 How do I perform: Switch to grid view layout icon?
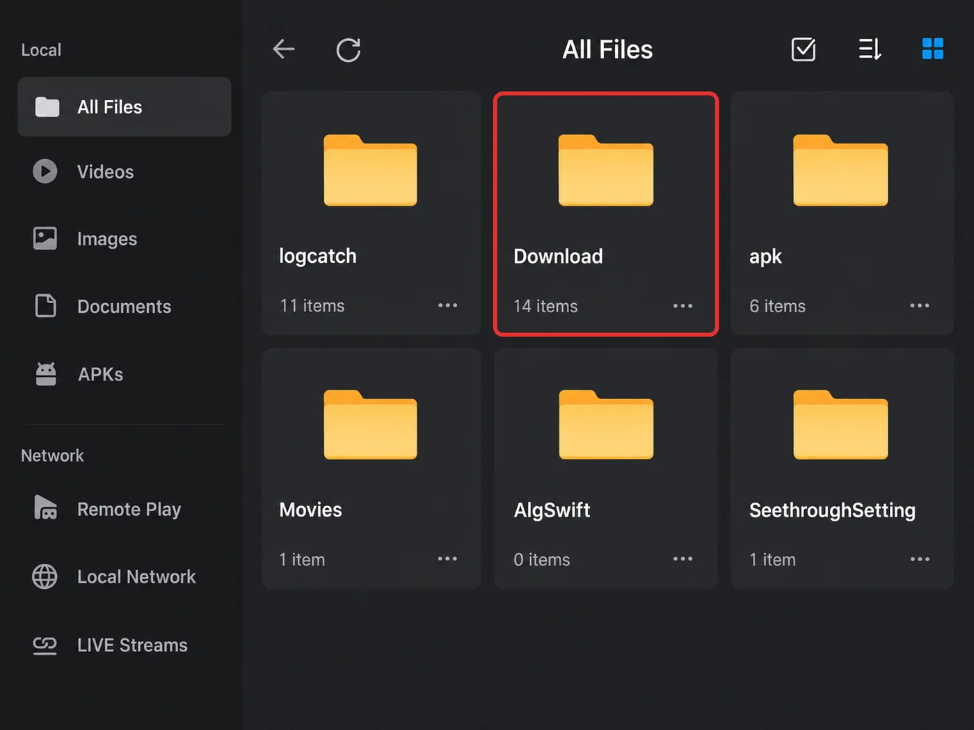pos(933,49)
